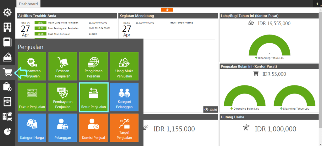Image resolution: width=322 pixels, height=146 pixels.
Task: Click Aktifitas Terakhir Anda panel header
Action: click(x=67, y=16)
